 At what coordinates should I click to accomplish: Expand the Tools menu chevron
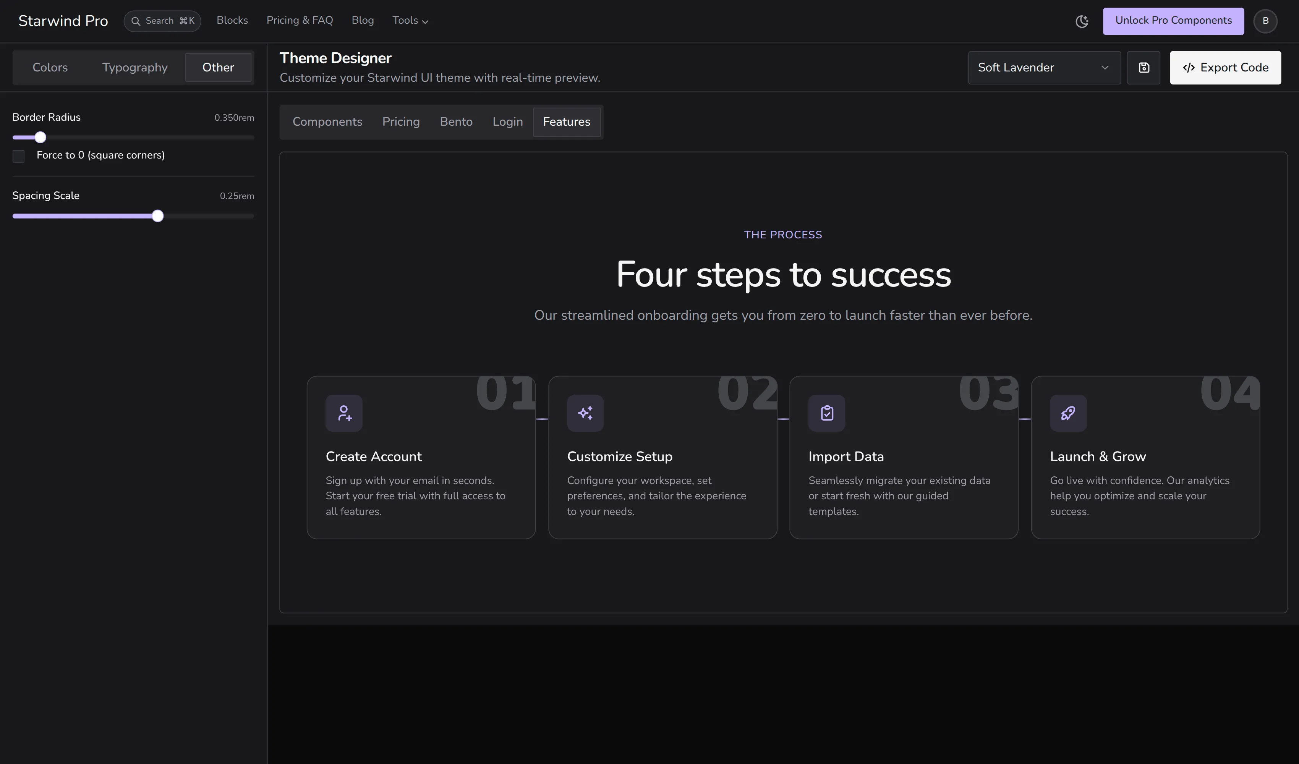click(425, 21)
